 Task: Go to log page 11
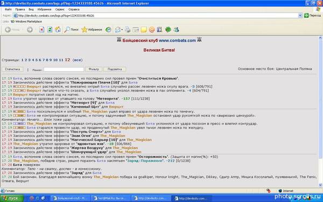point(61,60)
